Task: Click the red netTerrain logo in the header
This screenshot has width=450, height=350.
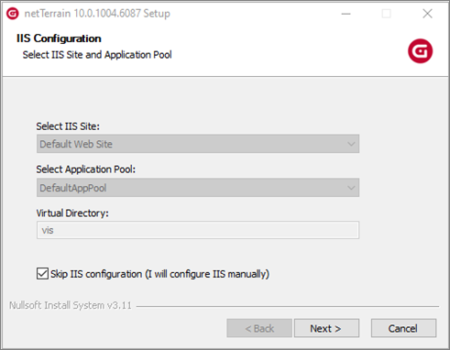Action: (420, 51)
